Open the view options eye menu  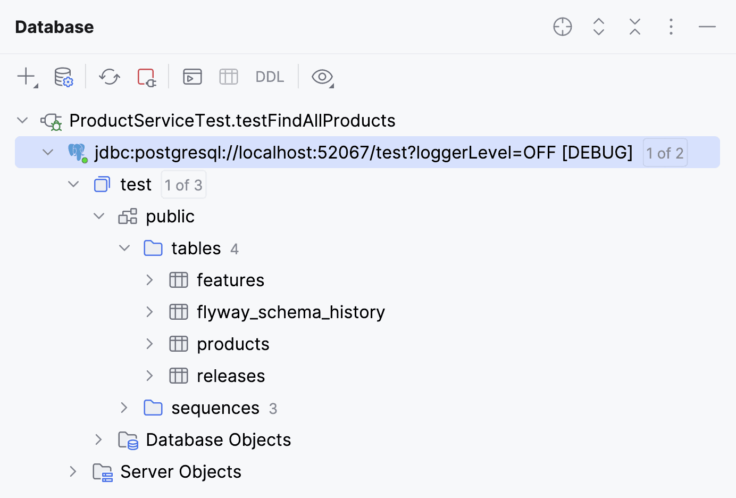pyautogui.click(x=322, y=77)
